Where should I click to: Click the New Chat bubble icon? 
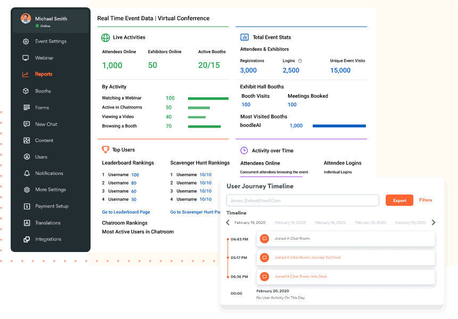(x=26, y=124)
